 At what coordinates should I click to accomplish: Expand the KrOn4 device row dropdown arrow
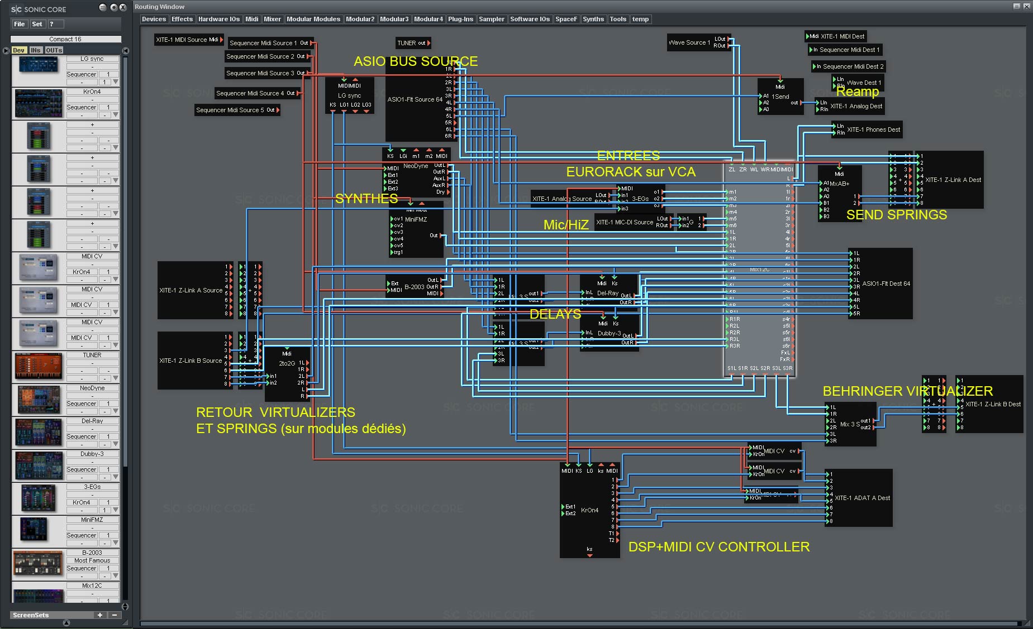[116, 115]
